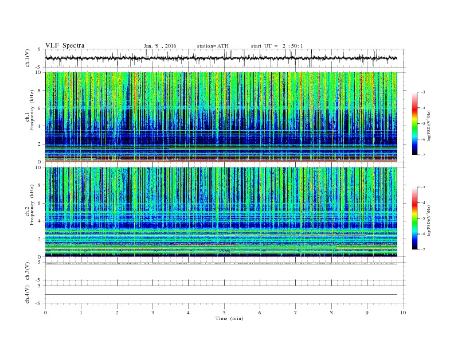
Task: Select the "ch.3(V)" axis label
Action: [28, 271]
